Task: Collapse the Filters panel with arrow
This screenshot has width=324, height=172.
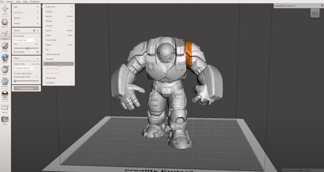Action: click(38, 59)
